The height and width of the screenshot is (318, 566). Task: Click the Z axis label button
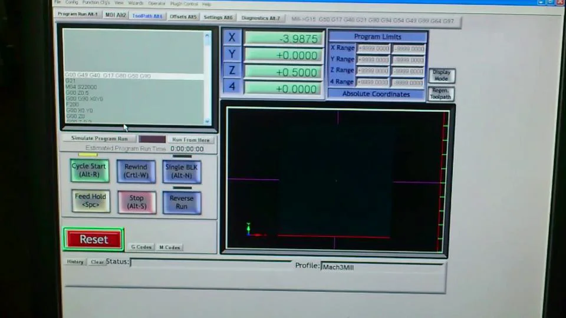(232, 71)
